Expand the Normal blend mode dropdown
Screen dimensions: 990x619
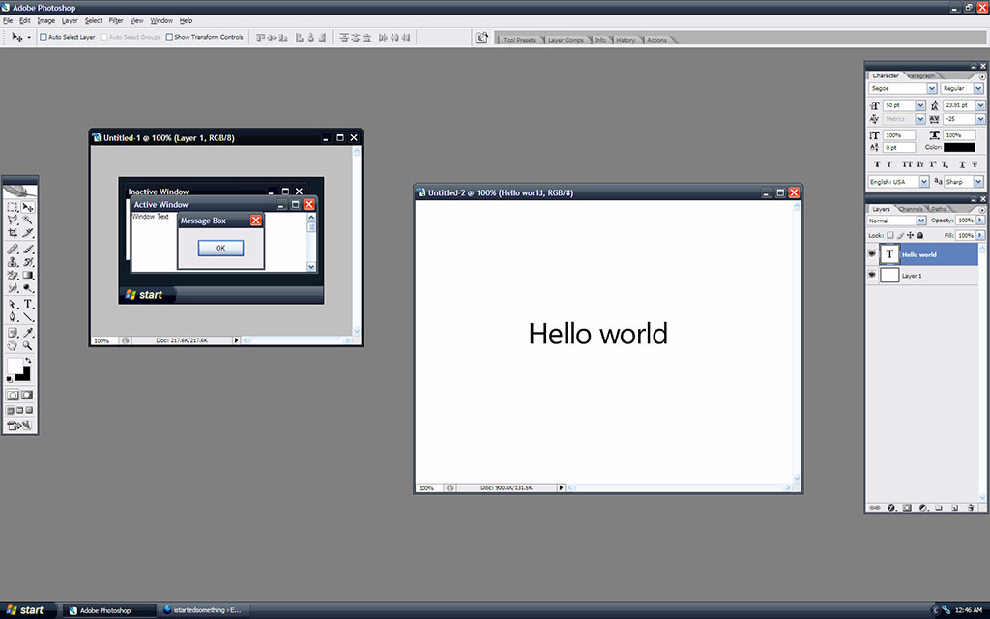coord(921,221)
